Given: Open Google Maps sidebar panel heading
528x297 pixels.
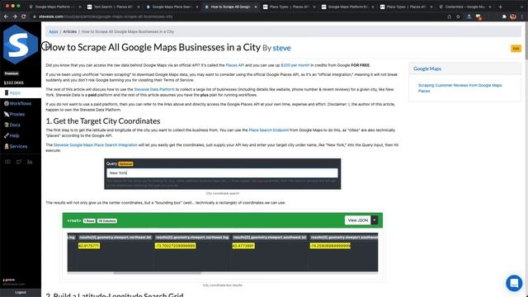Looking at the screenshot, I should point(427,68).
